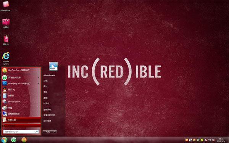Screen dimensions: 229x143
Task: Click the network tray icon
Action: click(210, 140)
